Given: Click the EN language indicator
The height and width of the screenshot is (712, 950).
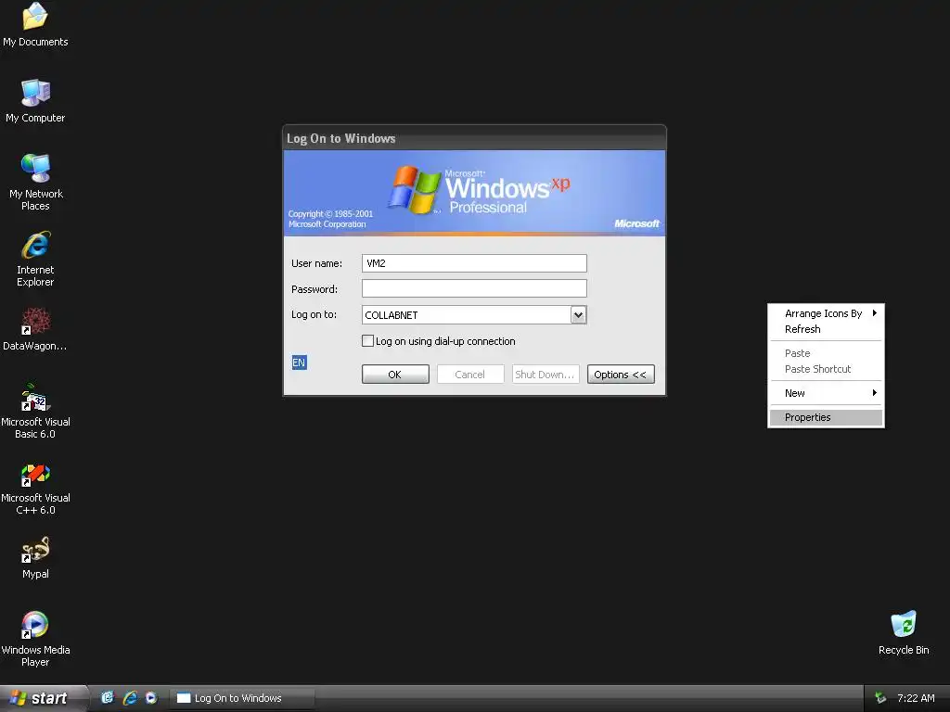Looking at the screenshot, I should [299, 362].
